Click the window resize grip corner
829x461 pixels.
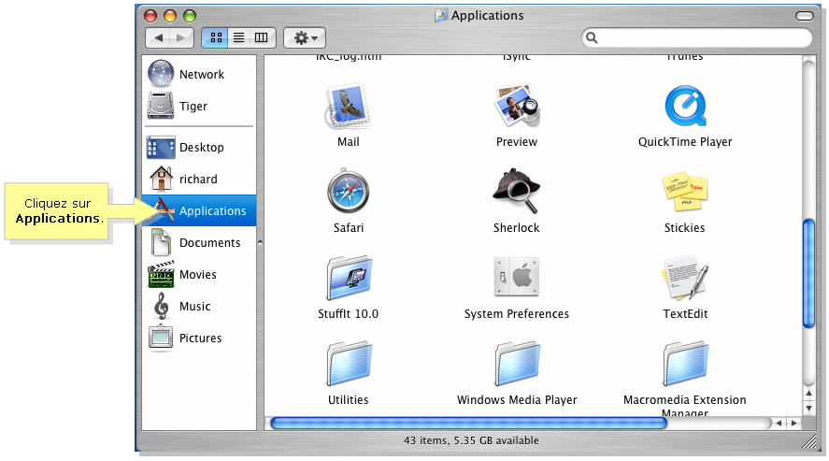809,441
